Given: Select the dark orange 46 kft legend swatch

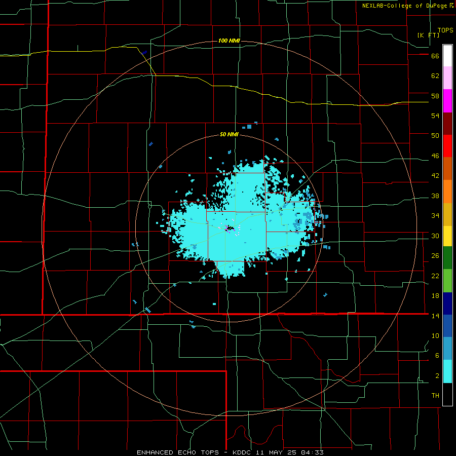Looking at the screenshot, I should click(x=447, y=168).
